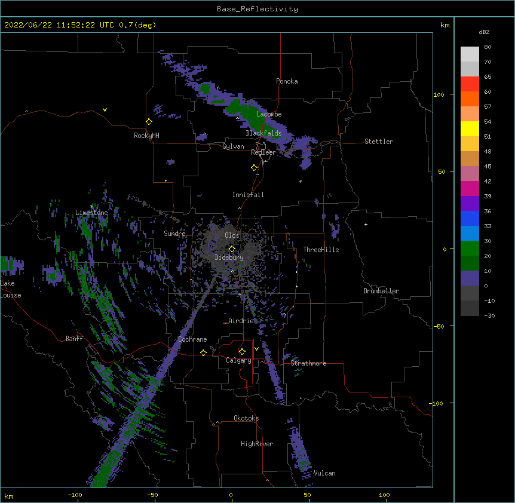Click the Okotoks town label
515x503 pixels.
246,418
